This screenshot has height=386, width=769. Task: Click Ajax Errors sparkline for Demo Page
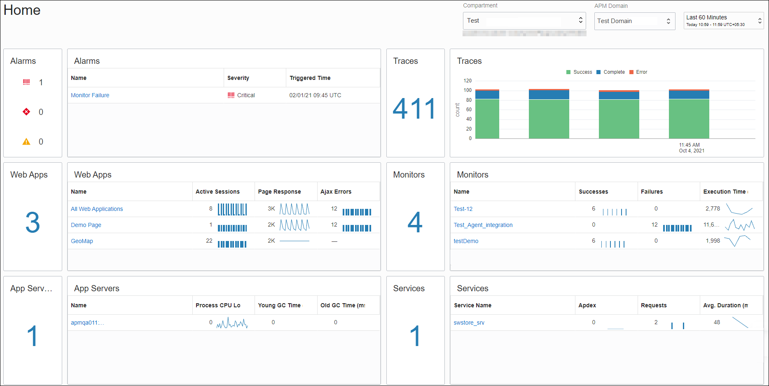[x=357, y=227]
